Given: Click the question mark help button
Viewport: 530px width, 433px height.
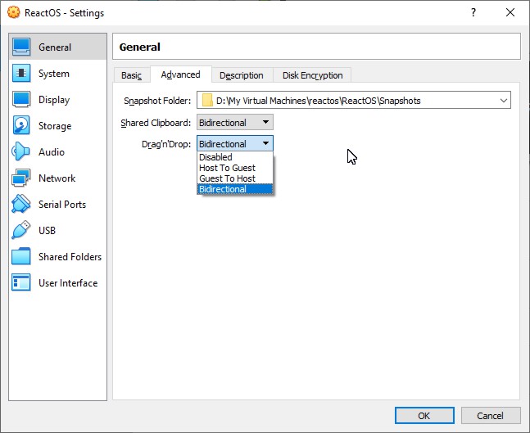Looking at the screenshot, I should pyautogui.click(x=473, y=12).
